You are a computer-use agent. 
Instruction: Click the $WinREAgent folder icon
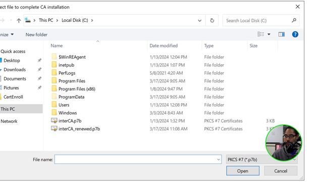pyautogui.click(x=54, y=57)
